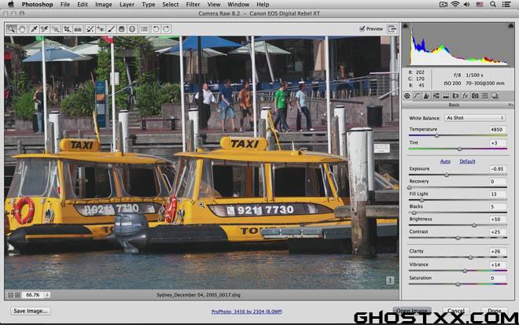Click the Auto link
This screenshot has width=519, height=325.
(445, 161)
